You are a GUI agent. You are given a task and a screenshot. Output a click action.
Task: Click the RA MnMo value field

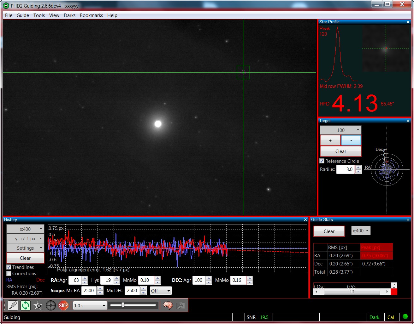point(146,280)
